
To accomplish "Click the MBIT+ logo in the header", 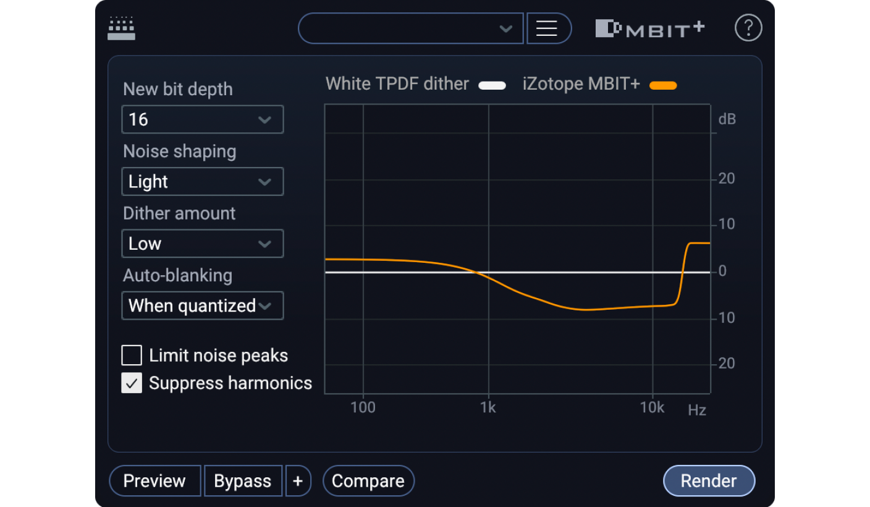I will pyautogui.click(x=650, y=28).
